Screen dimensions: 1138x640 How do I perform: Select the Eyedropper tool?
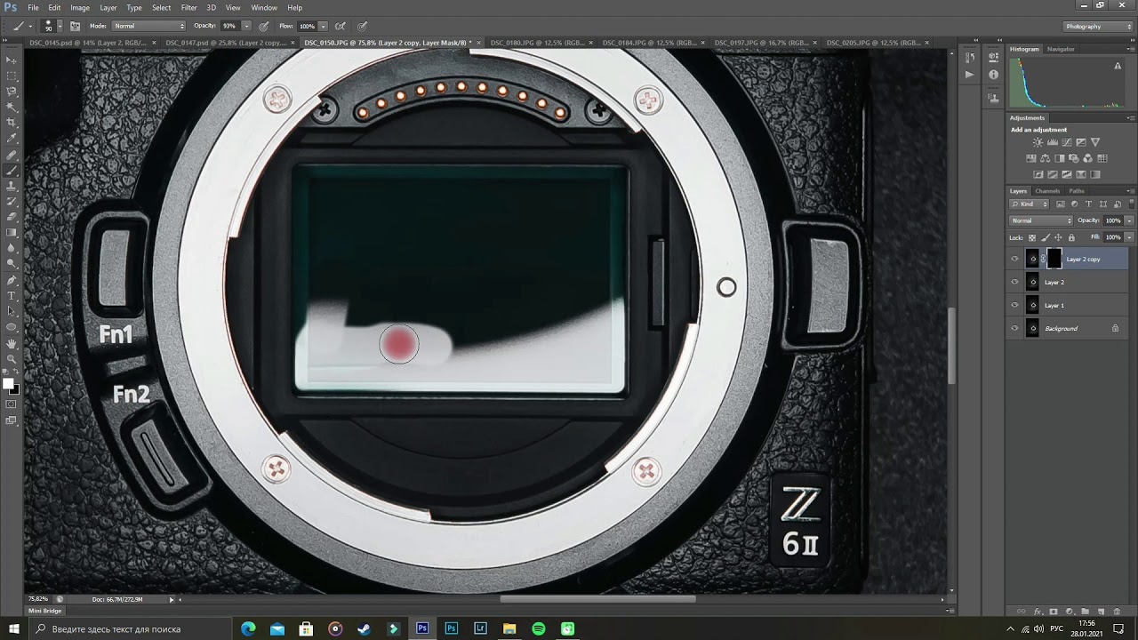coord(12,138)
